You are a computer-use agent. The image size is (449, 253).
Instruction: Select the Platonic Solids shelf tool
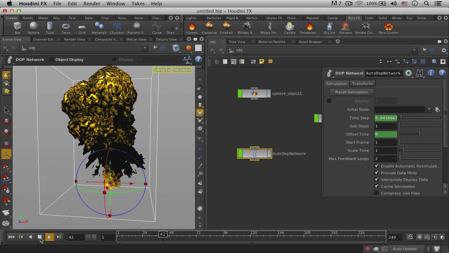click(x=136, y=28)
